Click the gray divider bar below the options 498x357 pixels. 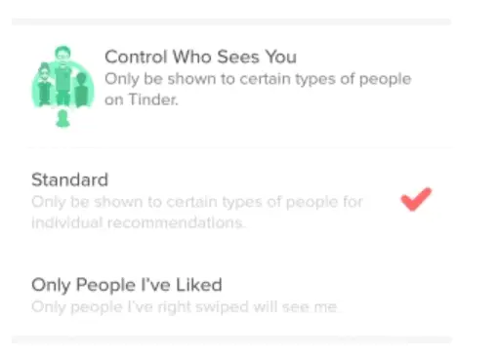pyautogui.click(x=231, y=339)
